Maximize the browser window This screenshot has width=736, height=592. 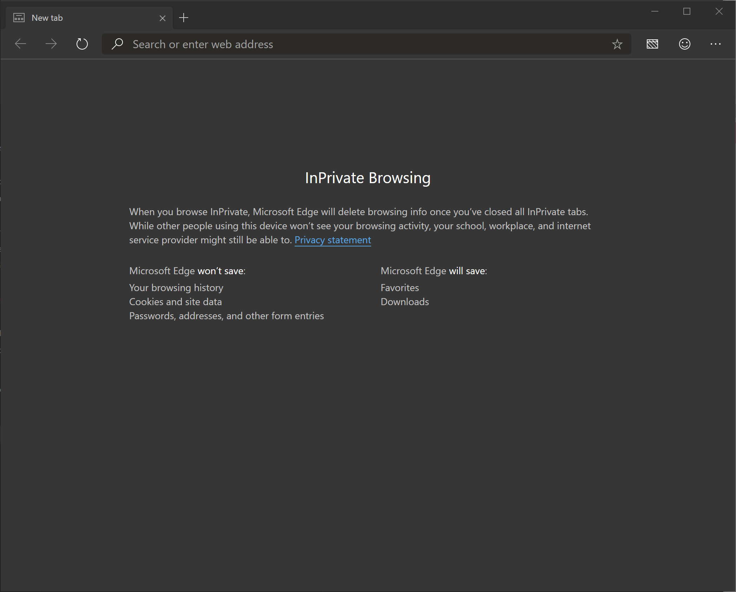(687, 12)
